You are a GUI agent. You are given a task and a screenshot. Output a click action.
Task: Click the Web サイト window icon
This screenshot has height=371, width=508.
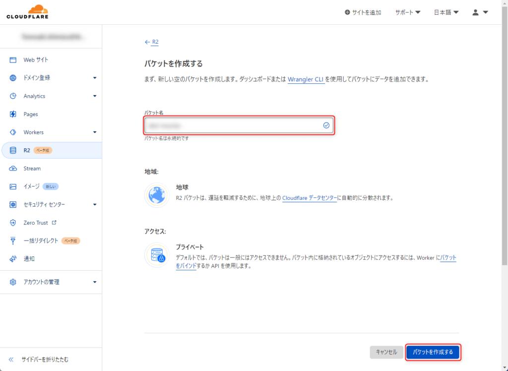pos(13,60)
